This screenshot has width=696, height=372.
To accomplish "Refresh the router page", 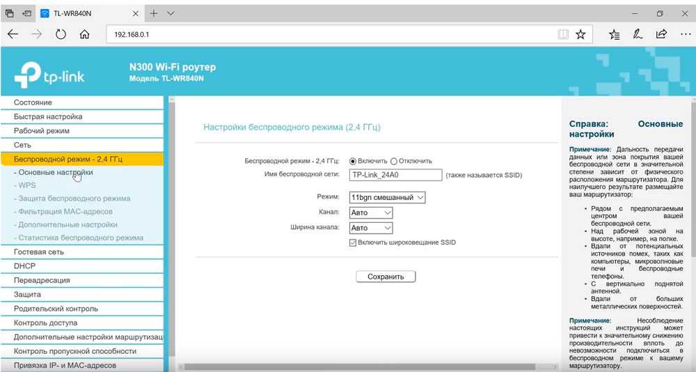I will [61, 34].
